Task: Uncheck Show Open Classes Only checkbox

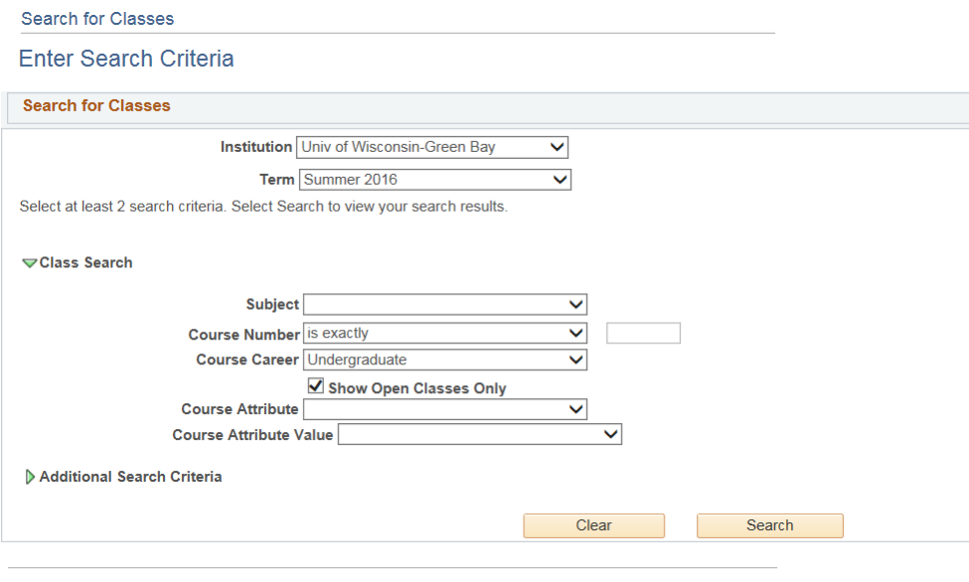Action: point(316,386)
